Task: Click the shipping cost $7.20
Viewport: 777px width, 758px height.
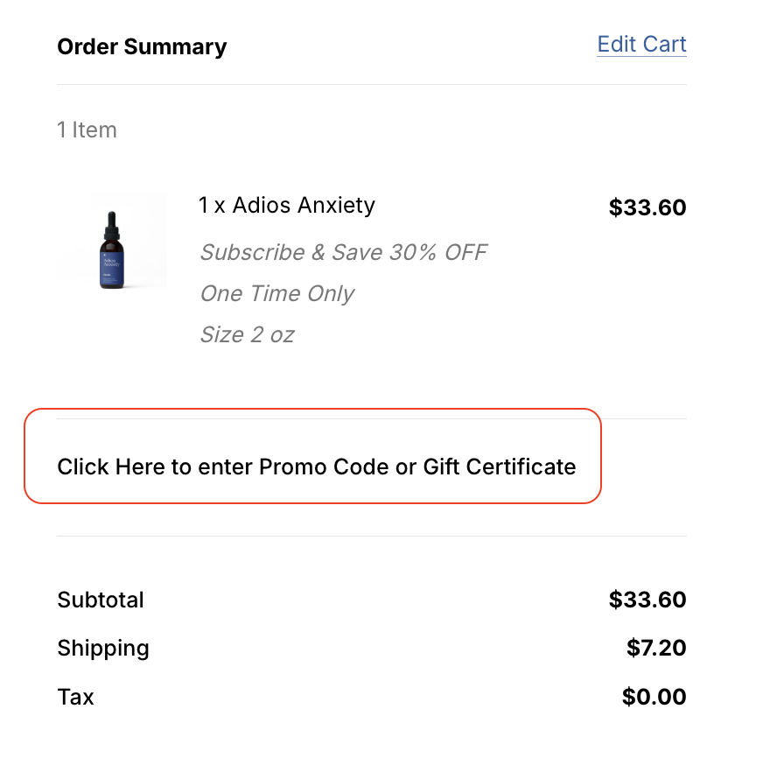Action: tap(656, 649)
